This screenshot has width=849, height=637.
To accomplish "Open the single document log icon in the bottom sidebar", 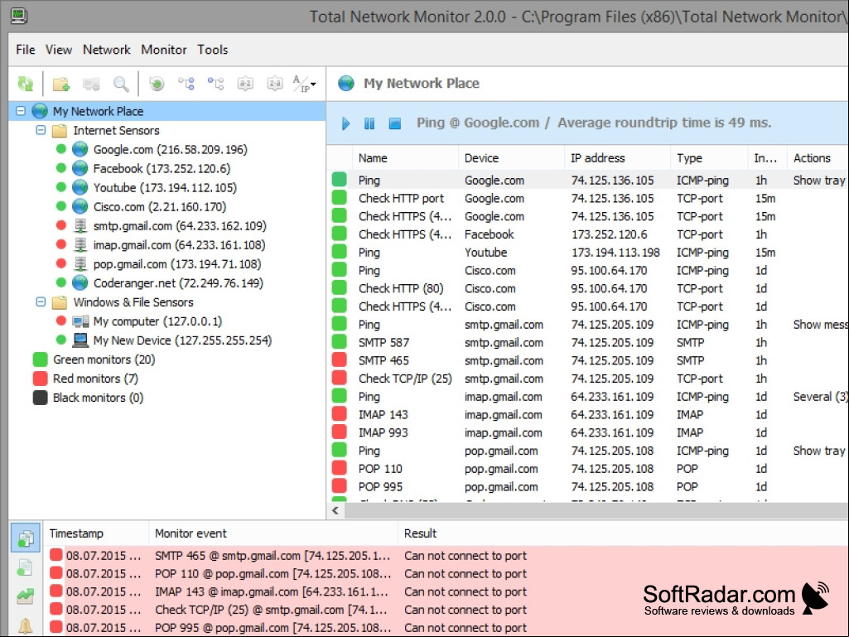I will pyautogui.click(x=25, y=567).
